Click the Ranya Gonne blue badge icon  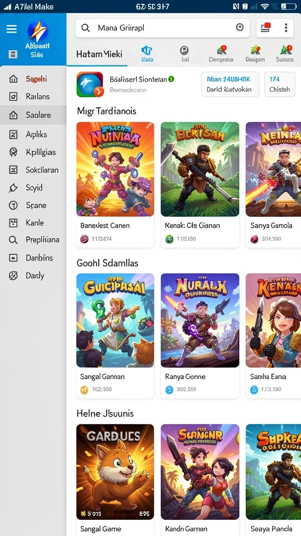click(x=169, y=389)
